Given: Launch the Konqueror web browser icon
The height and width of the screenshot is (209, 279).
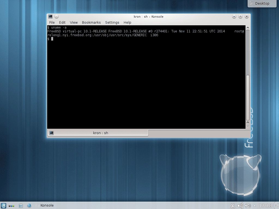Looking at the screenshot, I should coord(29,206).
